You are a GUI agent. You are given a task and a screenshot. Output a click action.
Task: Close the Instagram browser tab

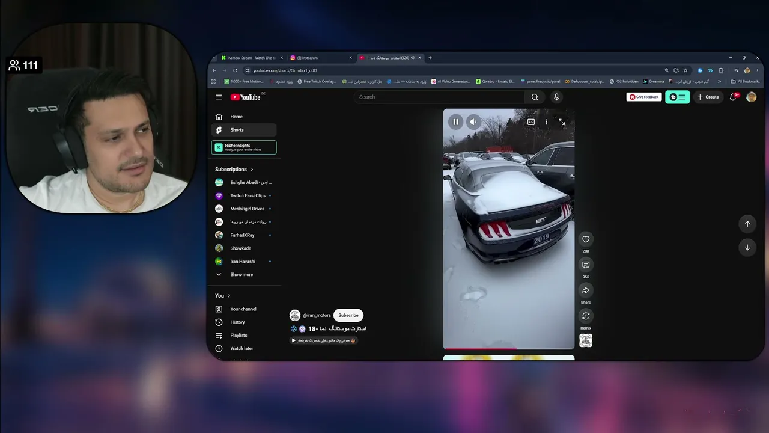point(351,58)
